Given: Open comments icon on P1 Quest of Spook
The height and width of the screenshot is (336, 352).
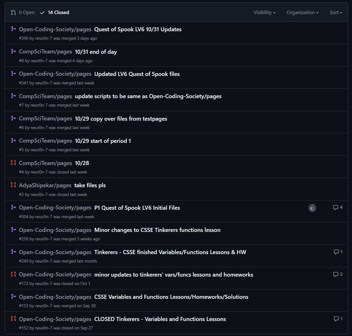Looking at the screenshot, I should point(338,208).
